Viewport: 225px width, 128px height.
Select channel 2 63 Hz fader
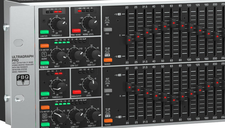[174, 100]
